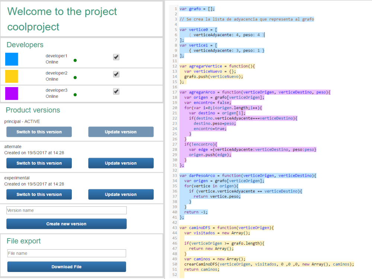Focus the Version name input field

(67, 210)
